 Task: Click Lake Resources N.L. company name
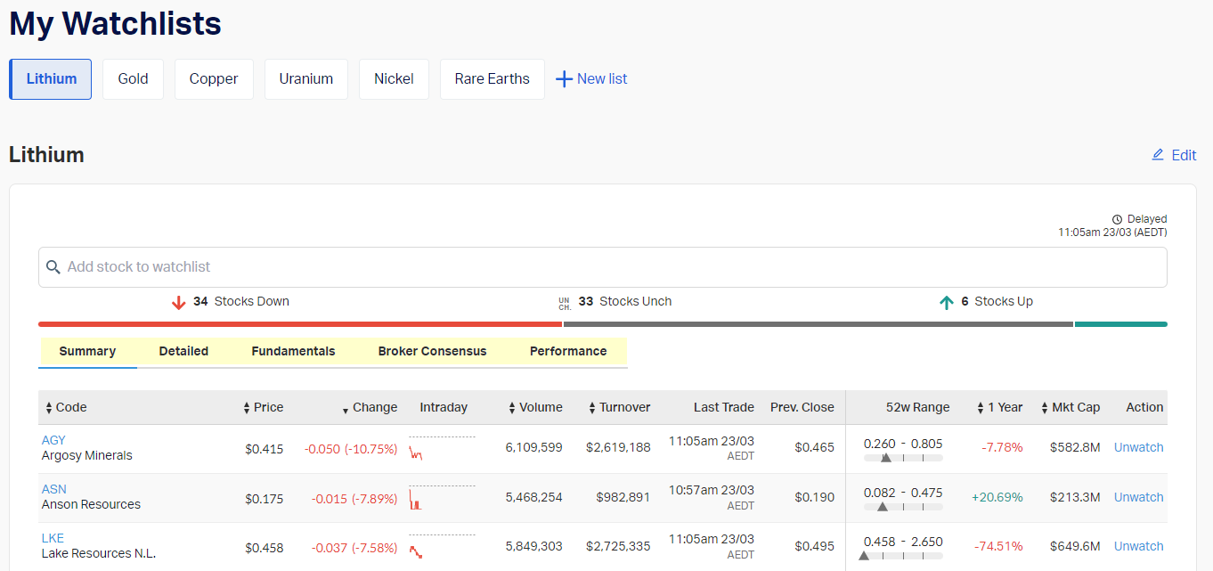99,554
